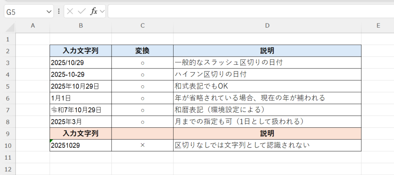Select the orange 説明 header cell in row 9
Image resolution: width=394 pixels, height=175 pixels.
[267, 133]
